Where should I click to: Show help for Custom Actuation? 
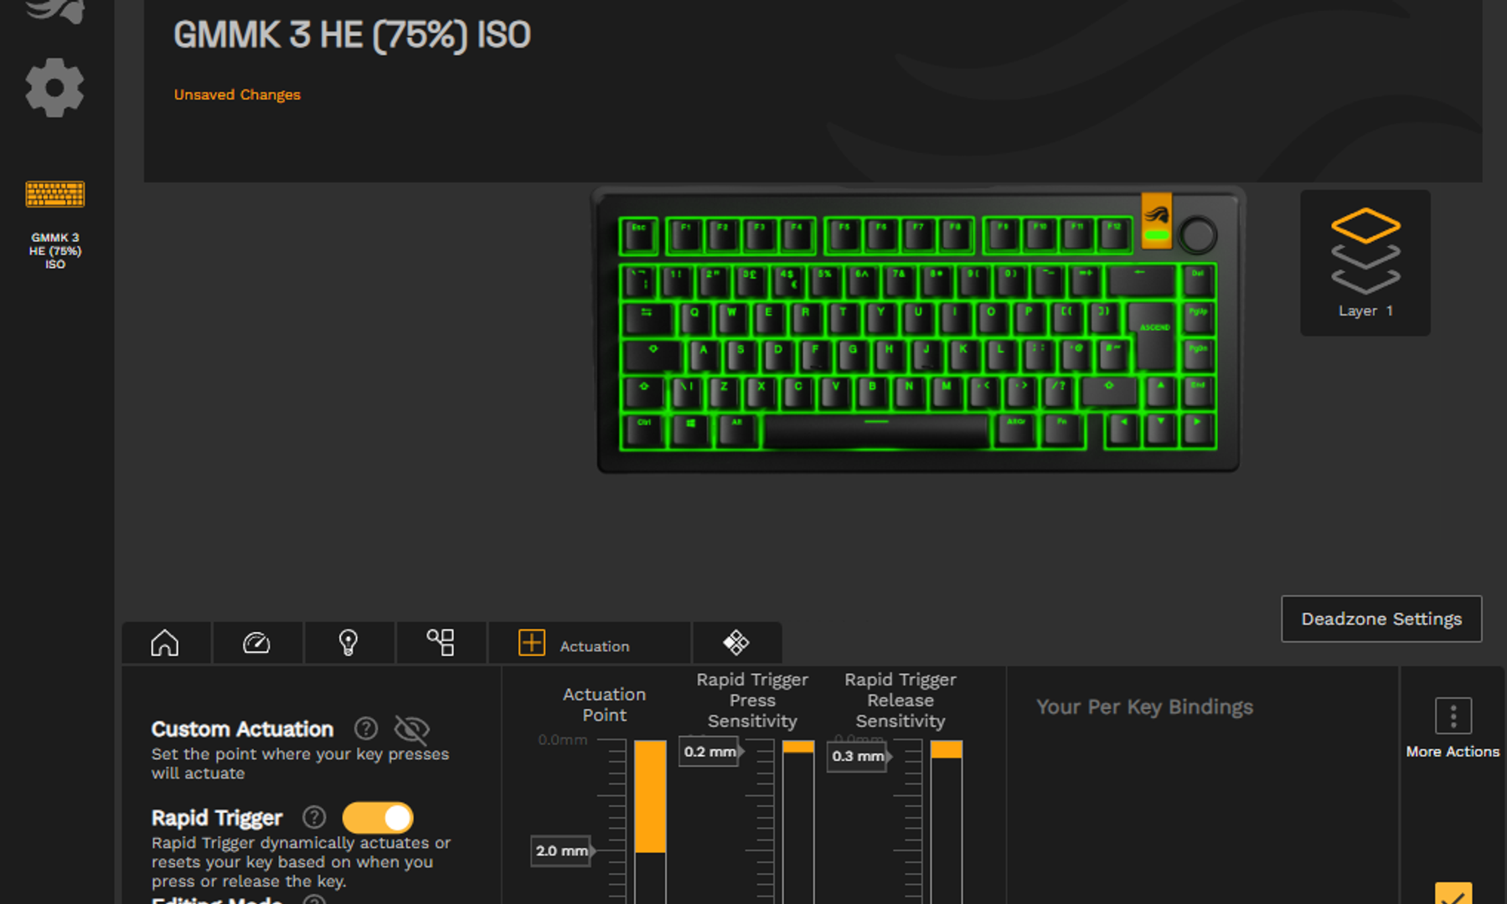click(x=366, y=728)
